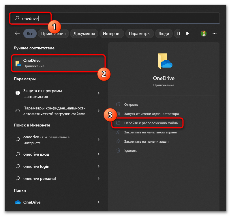
Task: Click Открыть in the preview pane
Action: coord(131,105)
